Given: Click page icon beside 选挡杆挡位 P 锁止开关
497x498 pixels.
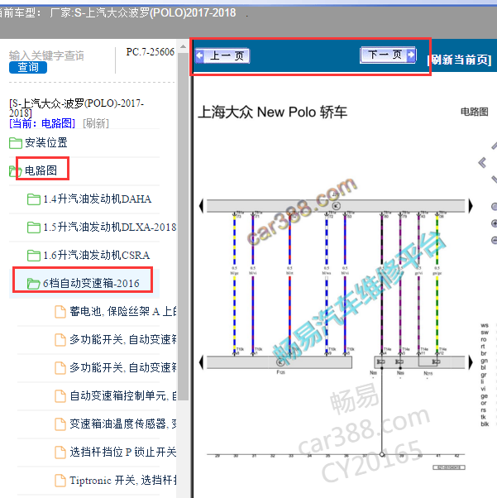Looking at the screenshot, I should pyautogui.click(x=60, y=453).
